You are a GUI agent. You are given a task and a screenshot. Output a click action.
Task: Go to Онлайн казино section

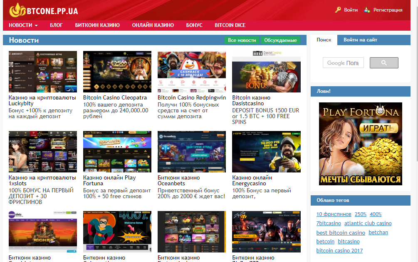tap(153, 25)
